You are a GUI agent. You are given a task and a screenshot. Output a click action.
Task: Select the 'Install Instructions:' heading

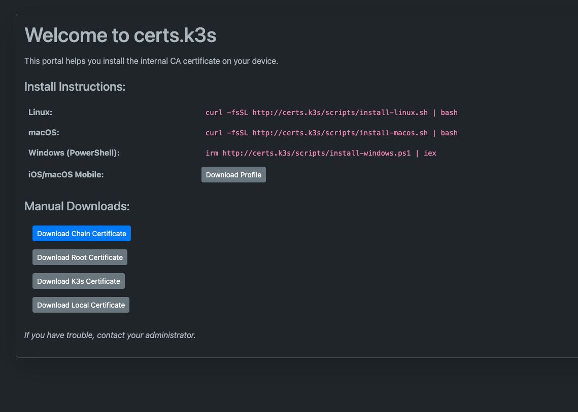point(75,87)
